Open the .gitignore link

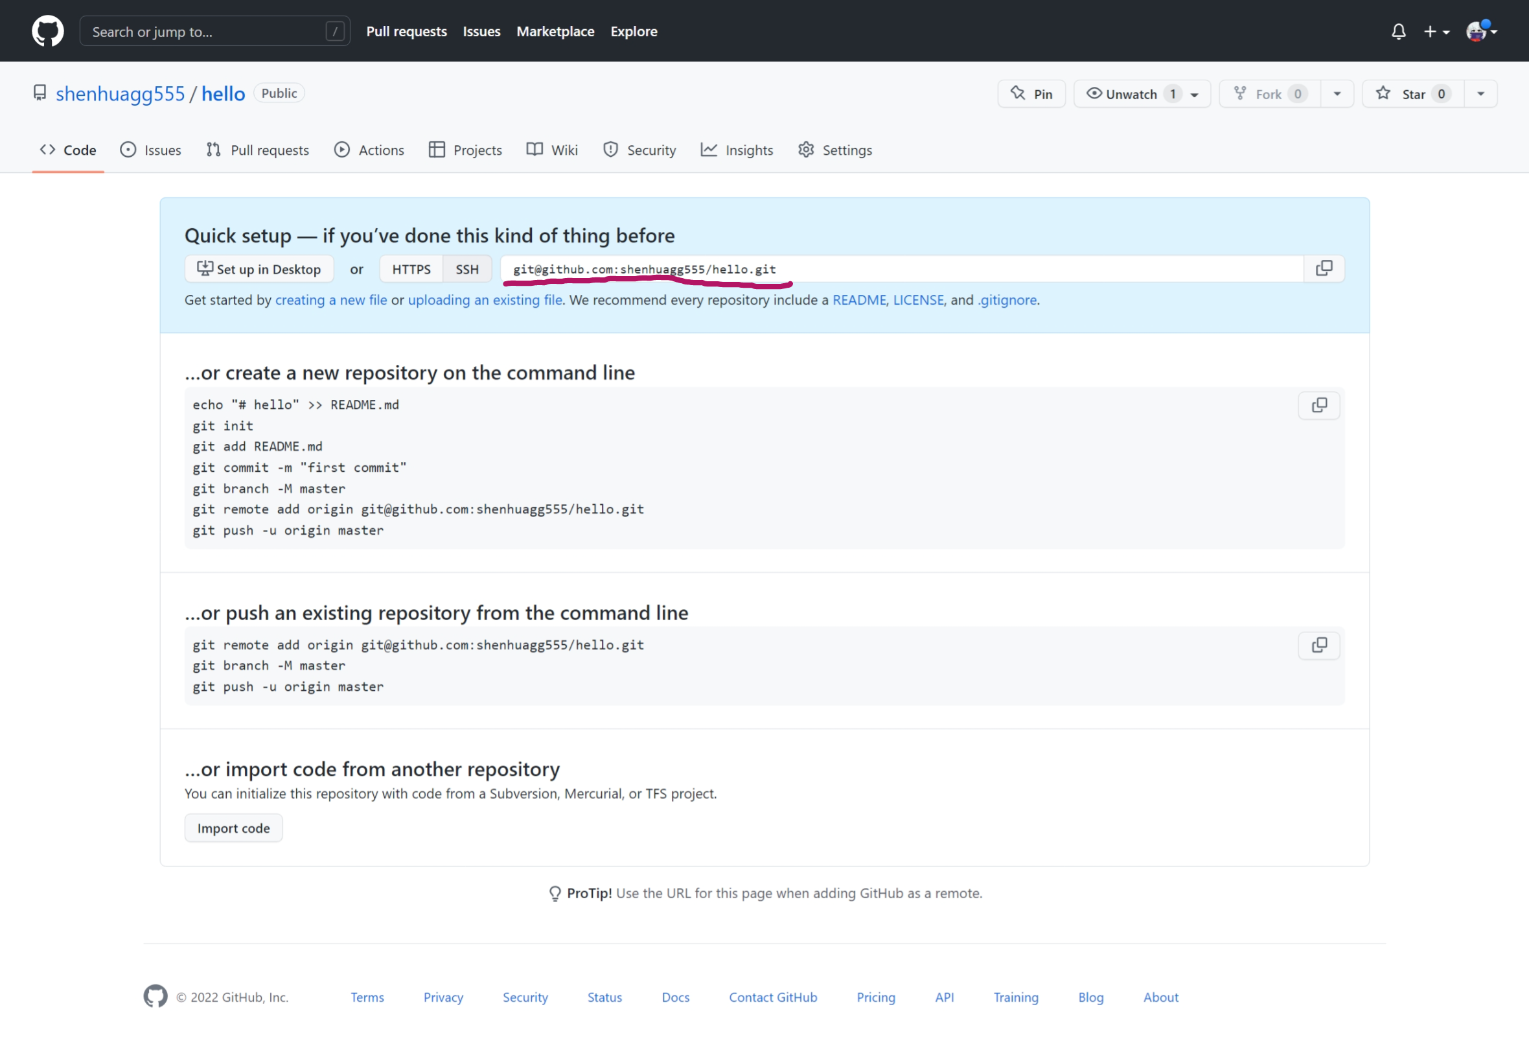(x=1007, y=300)
